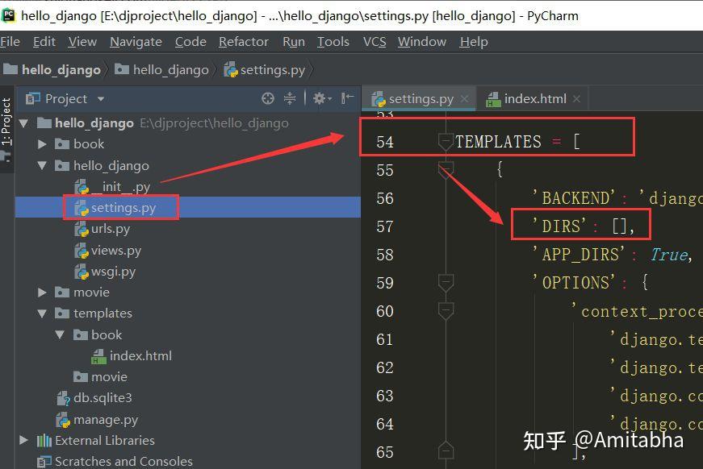
Task: Click the db.sqlite3 file icon
Action: pos(64,398)
